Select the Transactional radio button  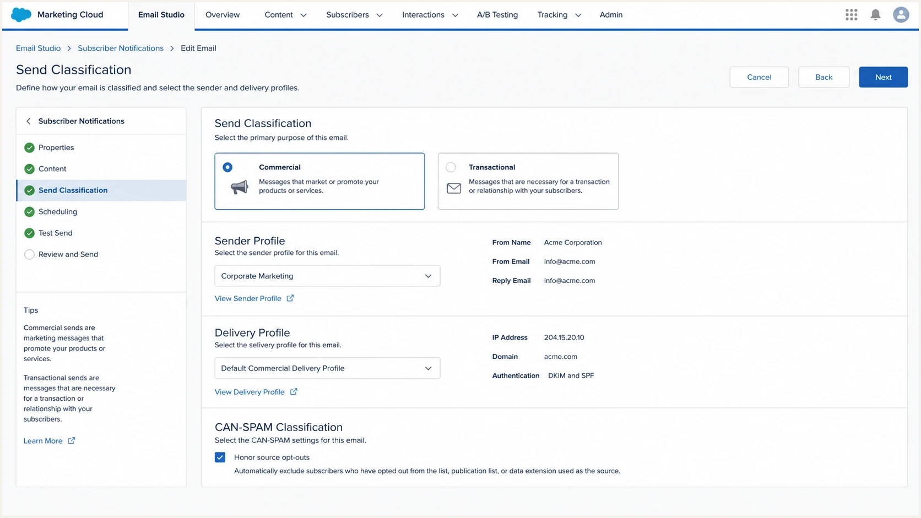tap(451, 167)
